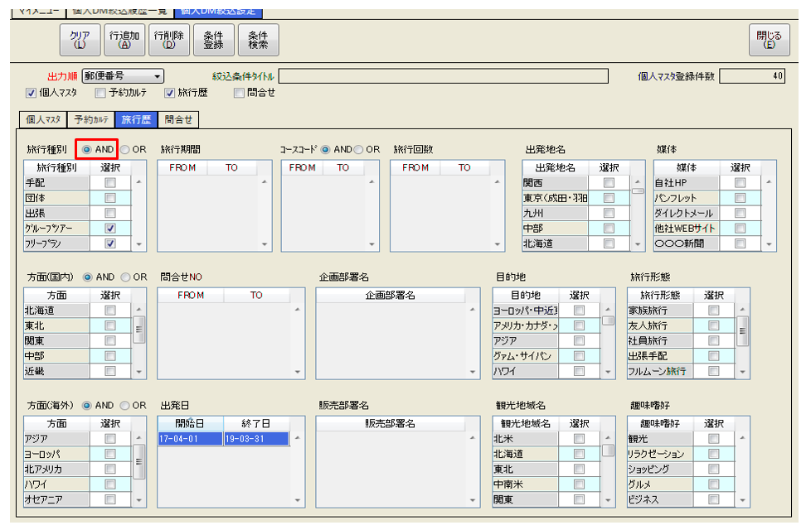This screenshot has width=806, height=530.
Task: Choose OR for コースコード
Action: point(358,149)
